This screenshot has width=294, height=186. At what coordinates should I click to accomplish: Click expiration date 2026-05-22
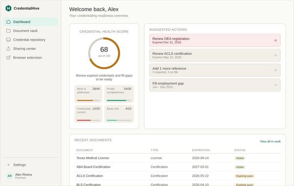click(200, 176)
